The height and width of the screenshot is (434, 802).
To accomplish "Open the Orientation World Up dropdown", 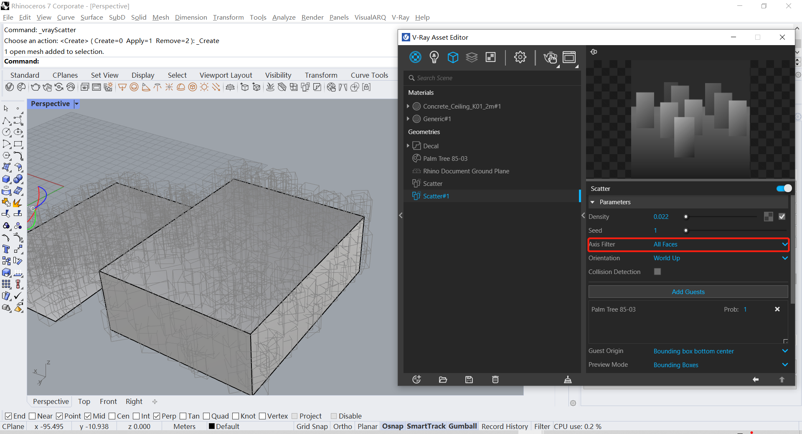I will point(721,258).
